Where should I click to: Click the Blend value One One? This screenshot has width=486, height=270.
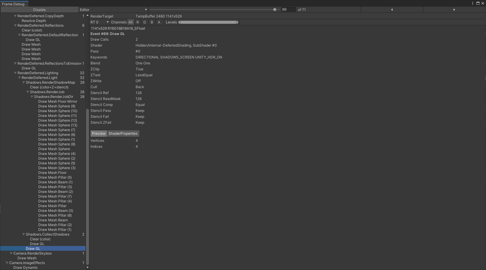coord(143,63)
